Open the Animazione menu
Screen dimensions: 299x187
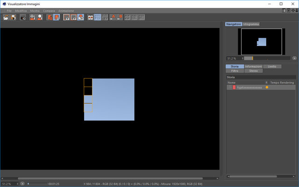click(66, 11)
